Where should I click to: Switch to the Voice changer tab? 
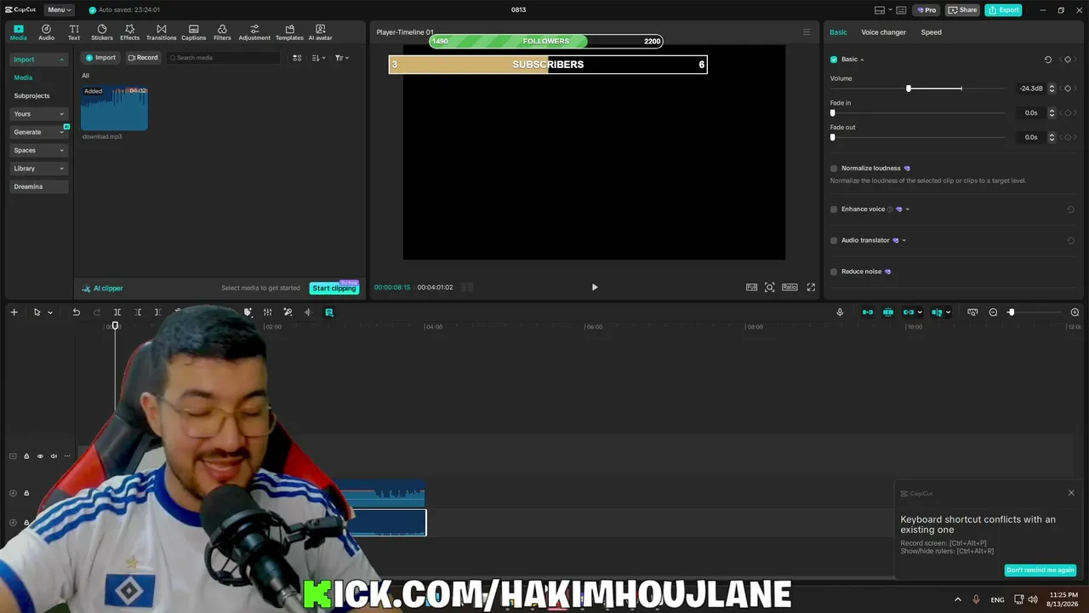[883, 32]
